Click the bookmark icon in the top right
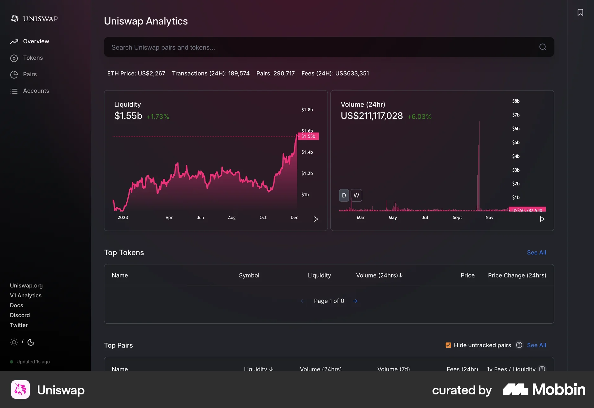This screenshot has width=594, height=408. (x=581, y=12)
